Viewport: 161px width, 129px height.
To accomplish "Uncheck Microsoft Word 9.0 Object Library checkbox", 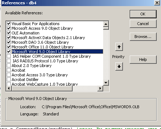I will pos(9,51).
